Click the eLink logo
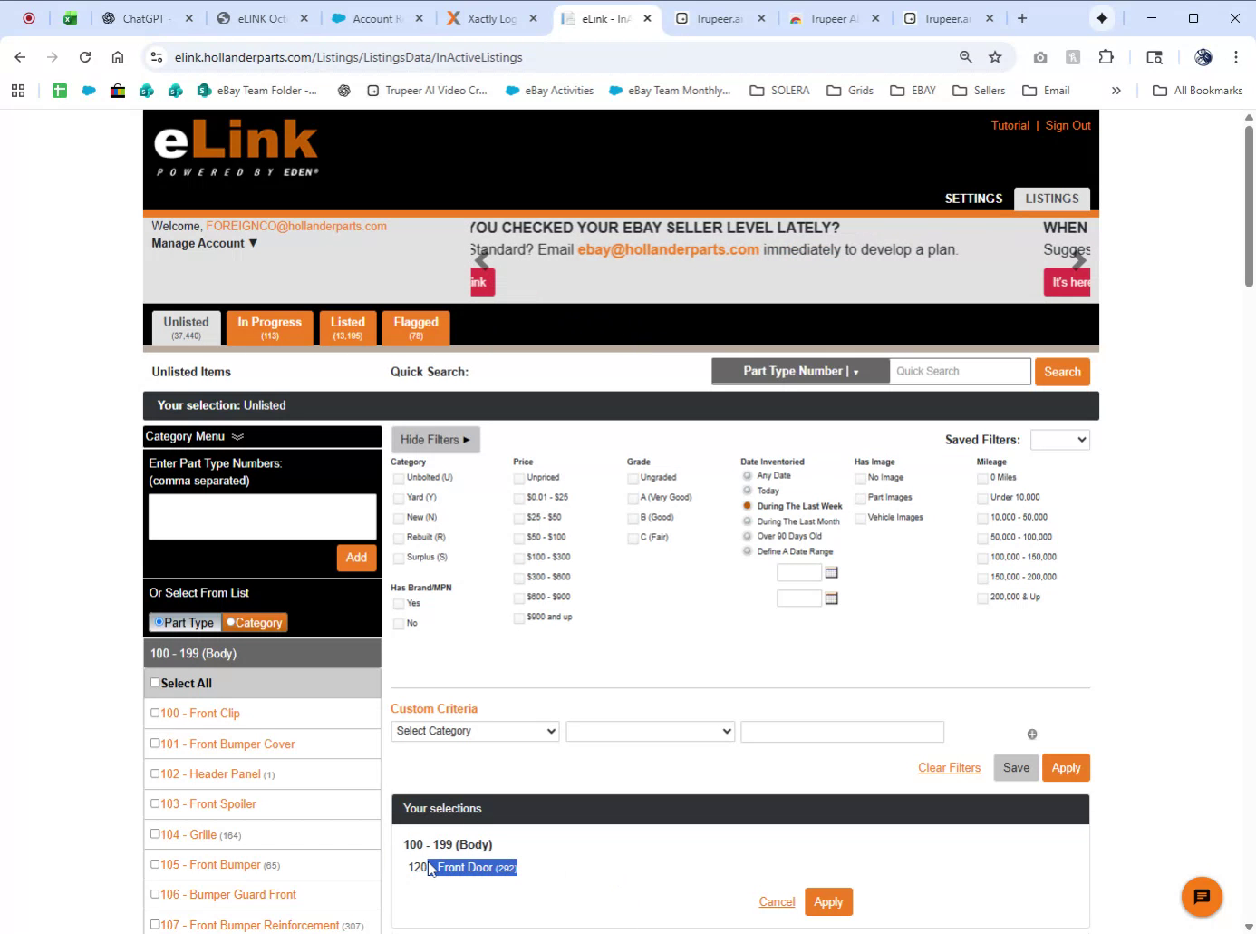 pyautogui.click(x=236, y=147)
